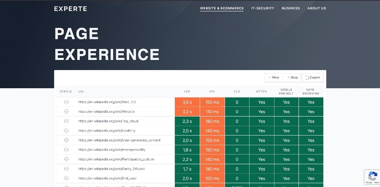Click status icon for Darcy_DiNucci row

[66, 168]
